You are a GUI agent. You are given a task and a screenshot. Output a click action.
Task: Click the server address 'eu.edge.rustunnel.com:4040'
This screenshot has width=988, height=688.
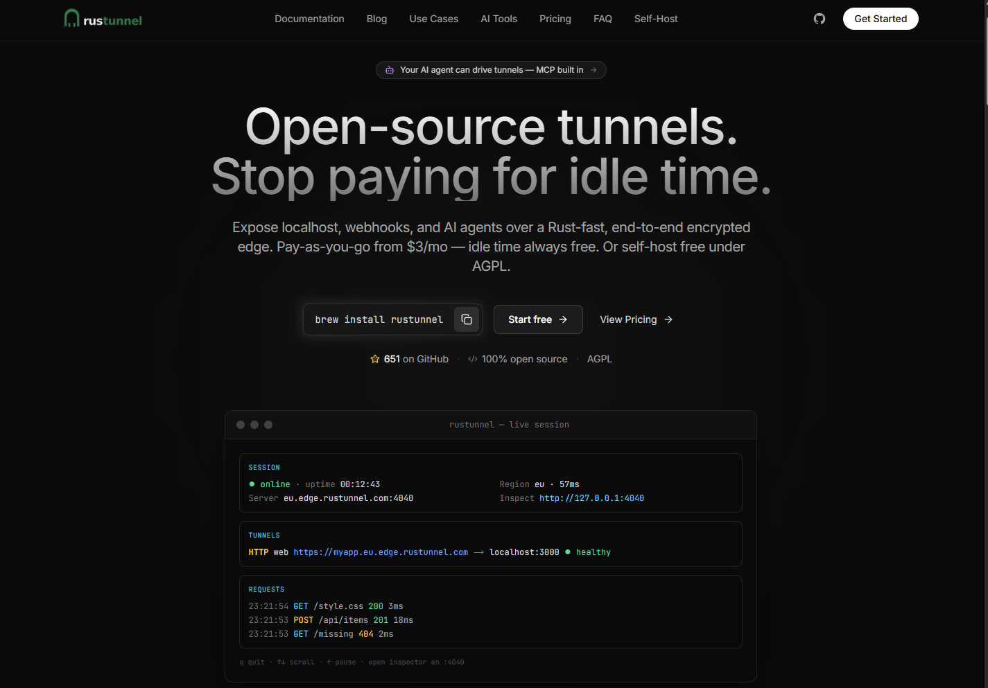point(348,498)
